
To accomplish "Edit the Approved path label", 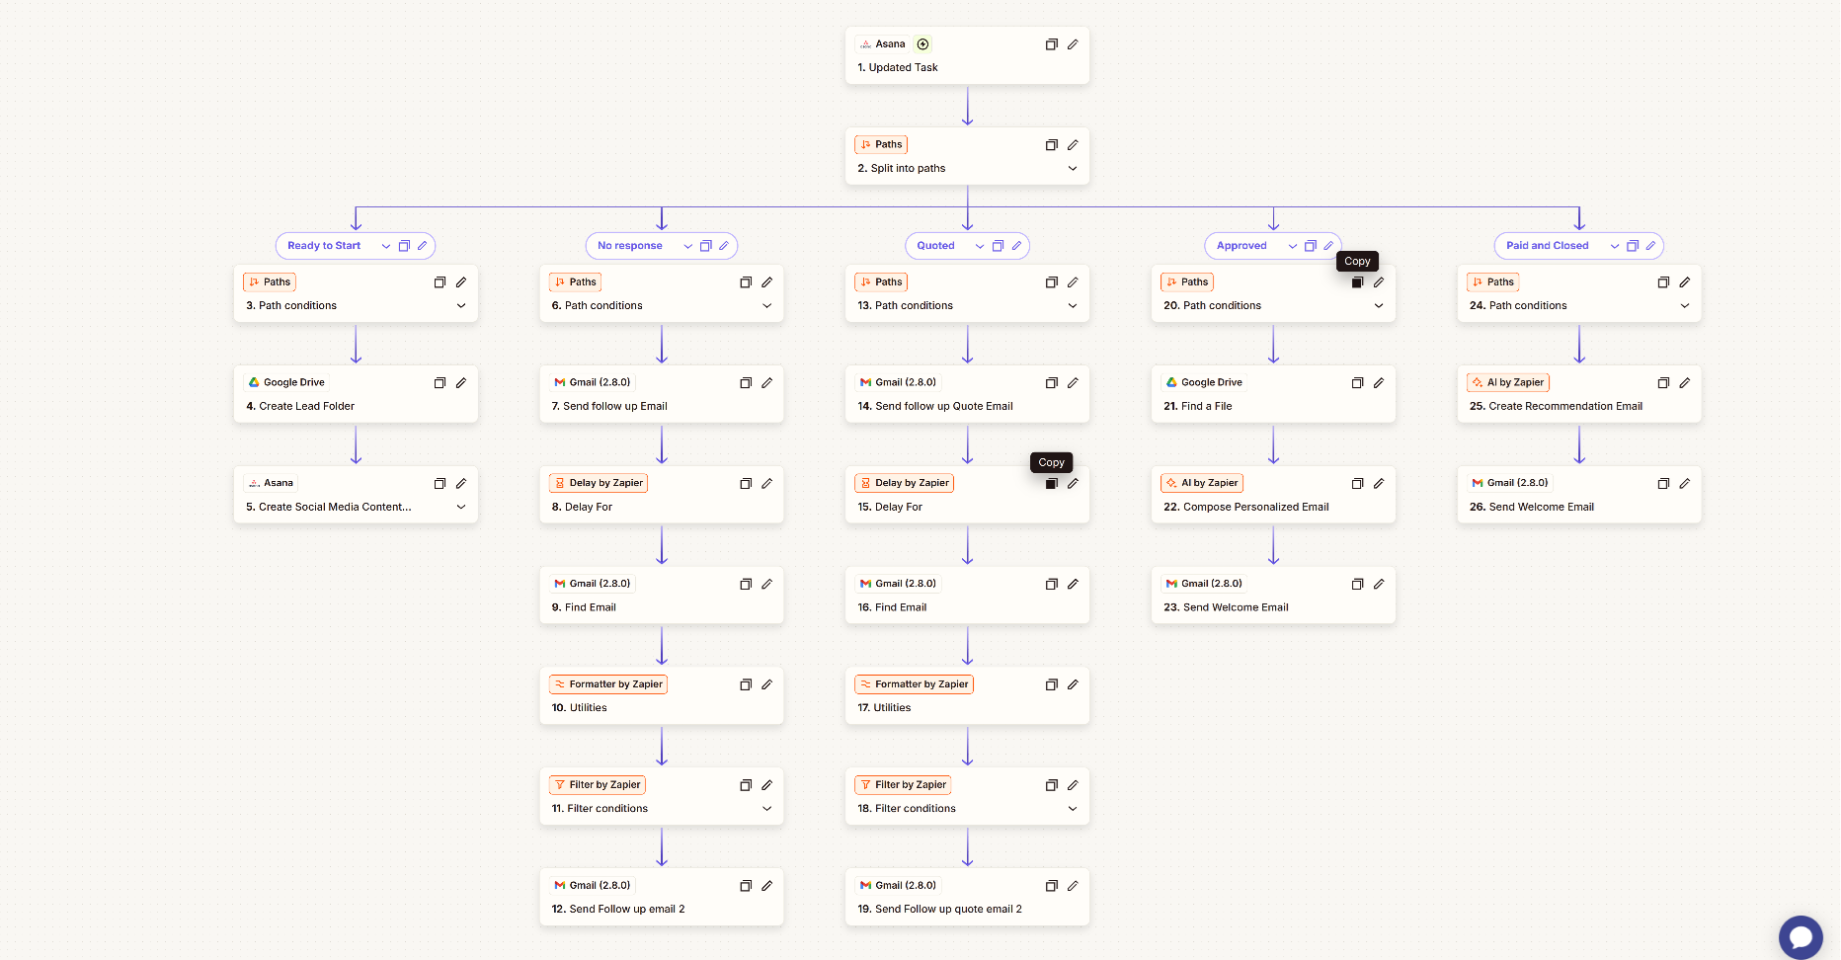I will 1328,246.
